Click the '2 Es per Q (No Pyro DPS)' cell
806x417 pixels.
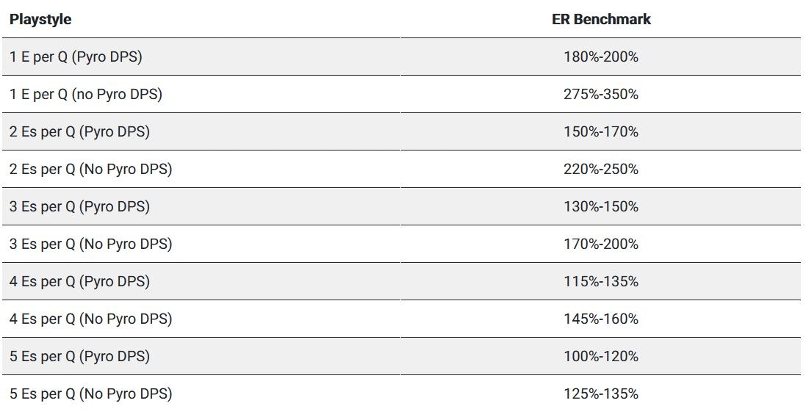coord(90,169)
